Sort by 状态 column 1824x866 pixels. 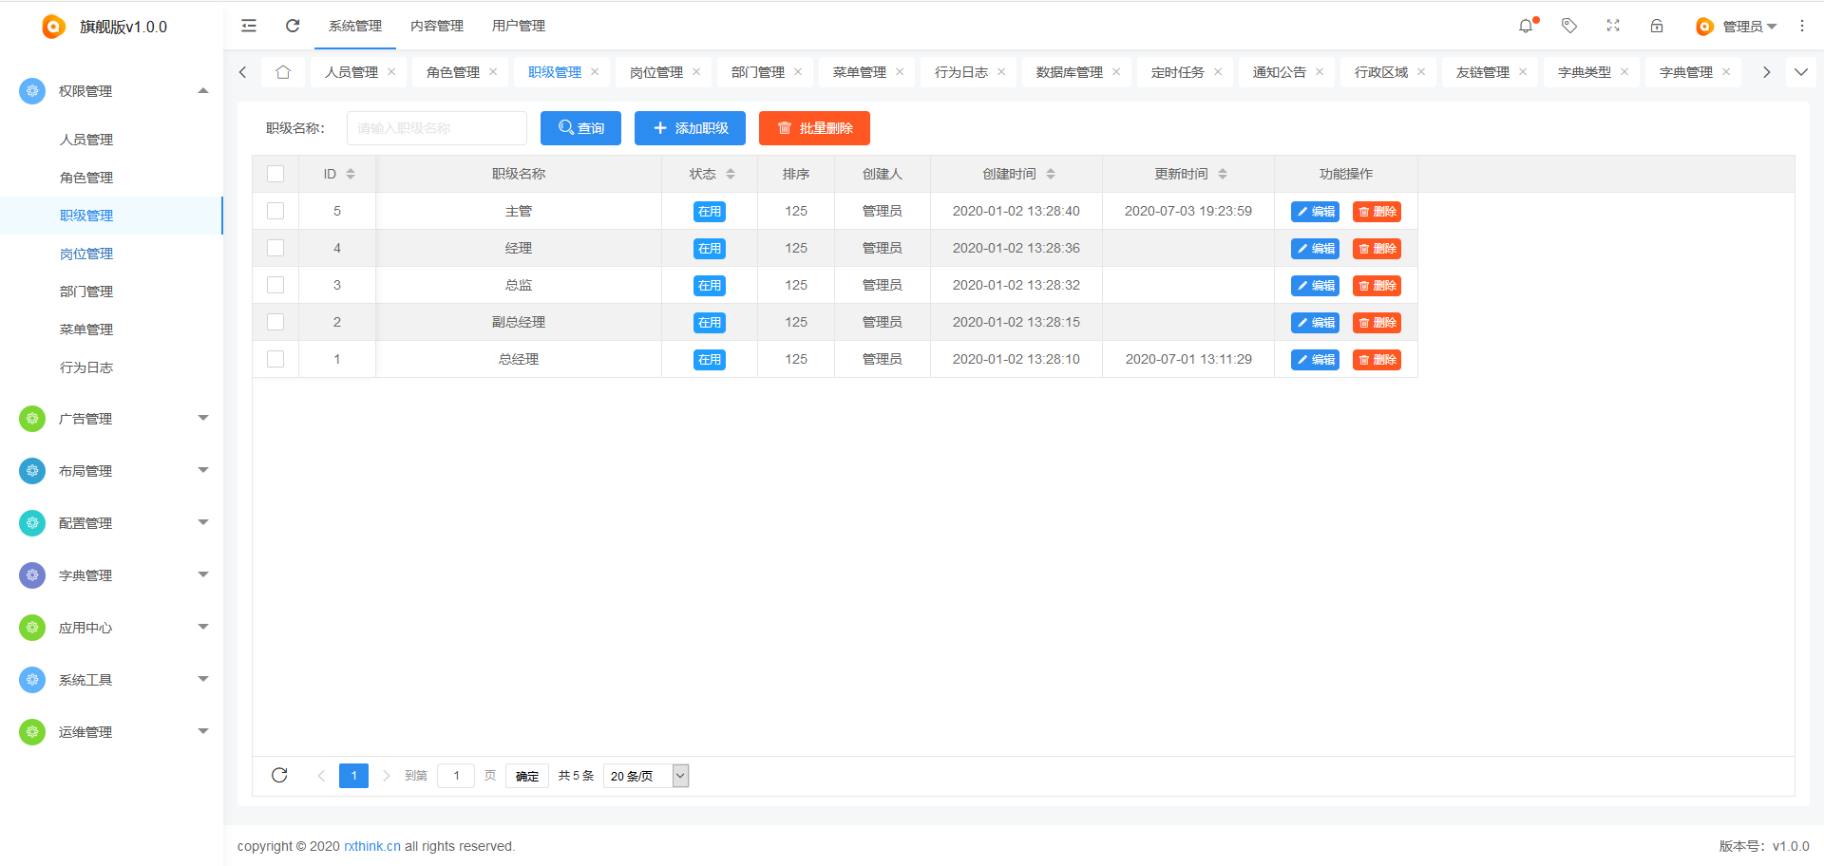(x=731, y=174)
